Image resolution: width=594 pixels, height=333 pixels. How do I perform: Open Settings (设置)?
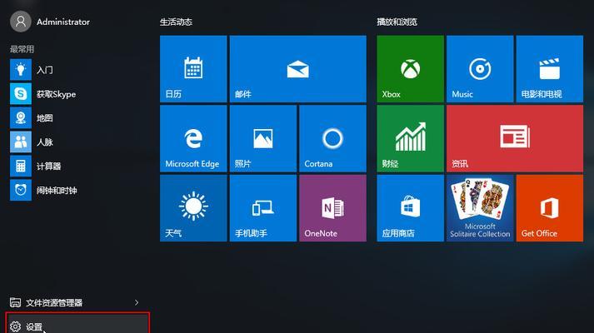tap(77, 325)
